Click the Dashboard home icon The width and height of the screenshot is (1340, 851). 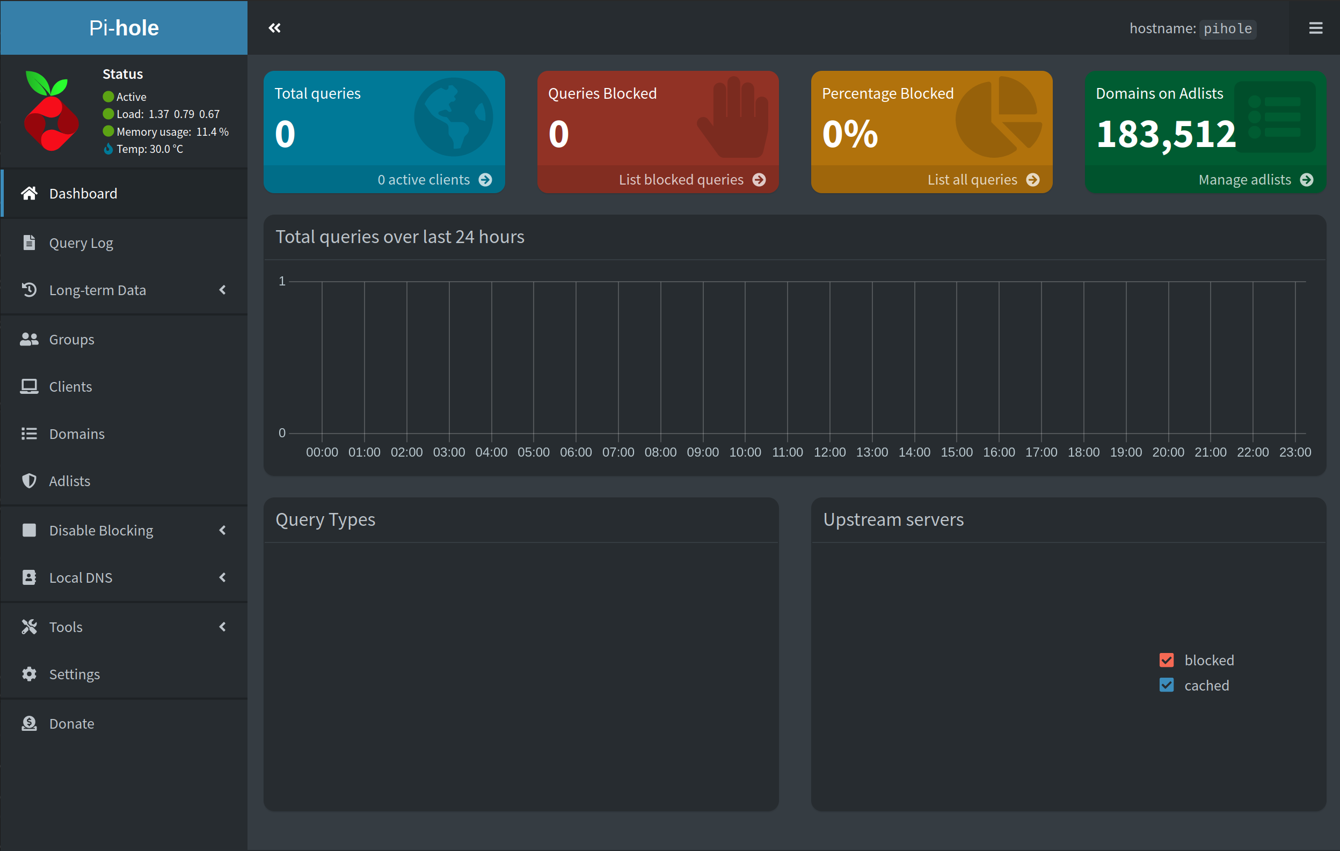29,193
